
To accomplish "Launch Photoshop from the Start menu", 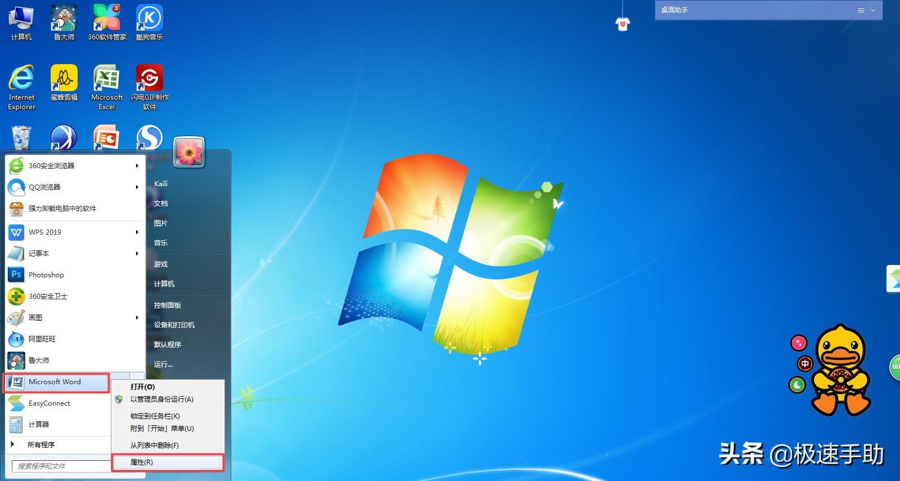I will click(x=74, y=275).
